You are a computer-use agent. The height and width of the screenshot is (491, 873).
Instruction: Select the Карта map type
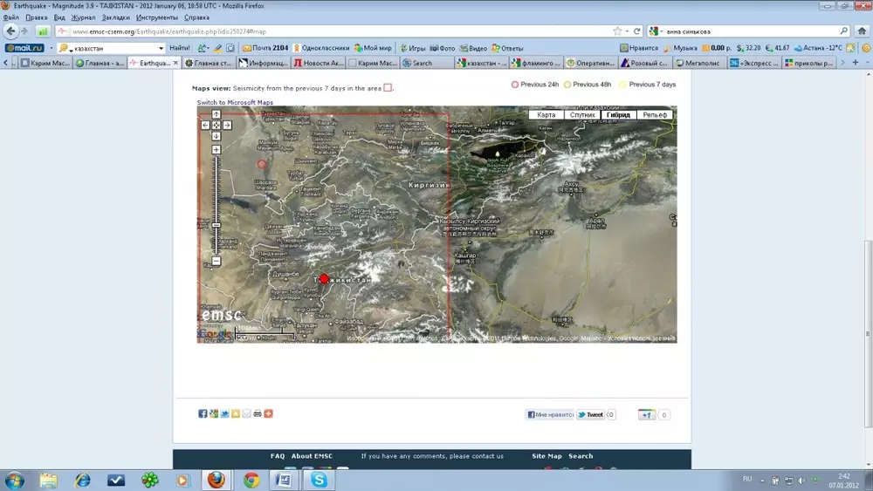click(x=546, y=115)
